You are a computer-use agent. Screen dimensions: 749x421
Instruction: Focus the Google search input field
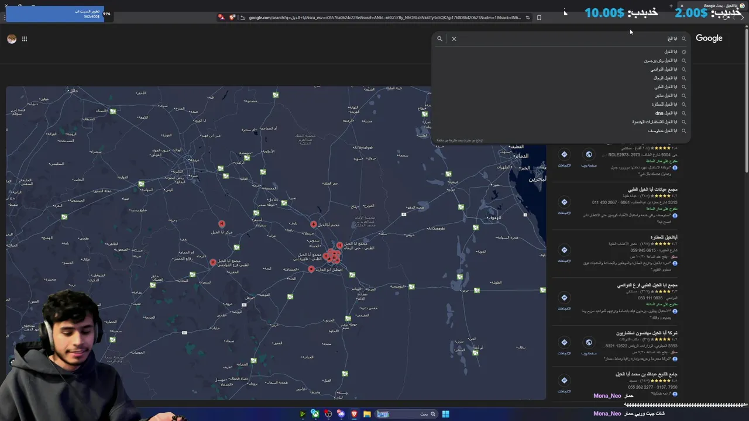568,39
